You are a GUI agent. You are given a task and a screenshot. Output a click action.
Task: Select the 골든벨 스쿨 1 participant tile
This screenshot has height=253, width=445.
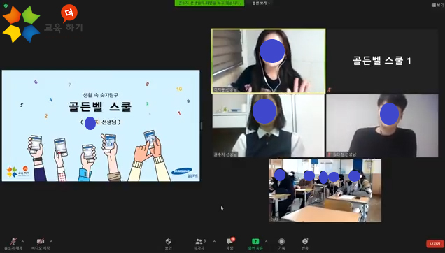pos(382,61)
